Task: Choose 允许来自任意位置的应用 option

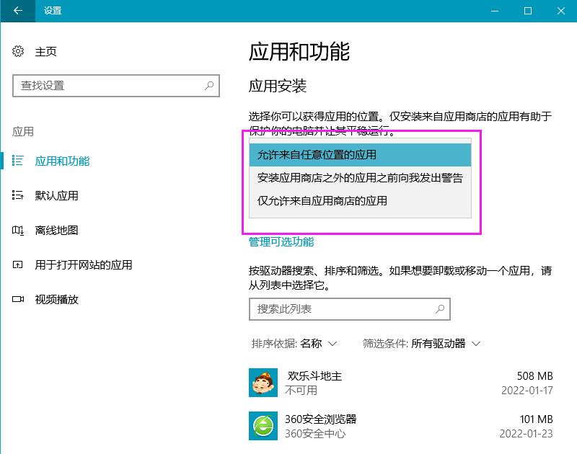Action: tap(360, 155)
